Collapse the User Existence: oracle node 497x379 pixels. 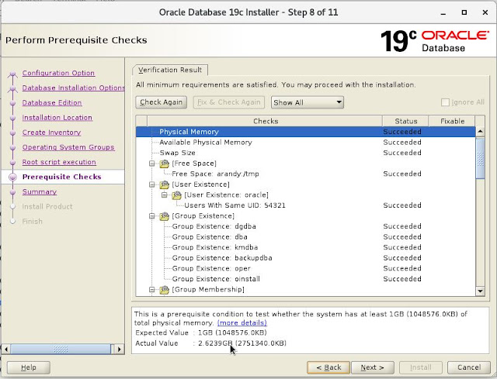tap(164, 195)
